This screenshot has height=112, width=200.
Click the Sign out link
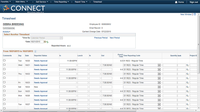point(194,2)
